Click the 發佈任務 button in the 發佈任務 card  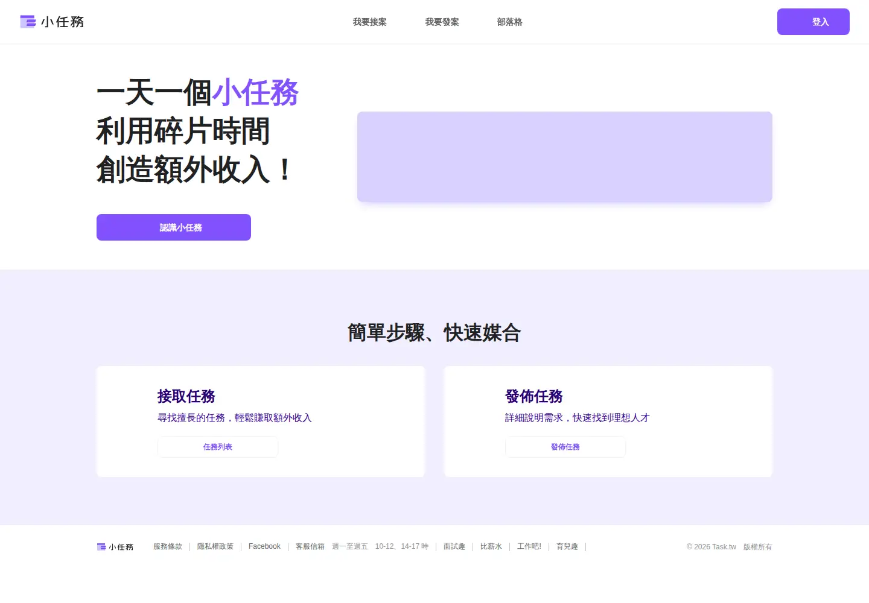click(565, 447)
